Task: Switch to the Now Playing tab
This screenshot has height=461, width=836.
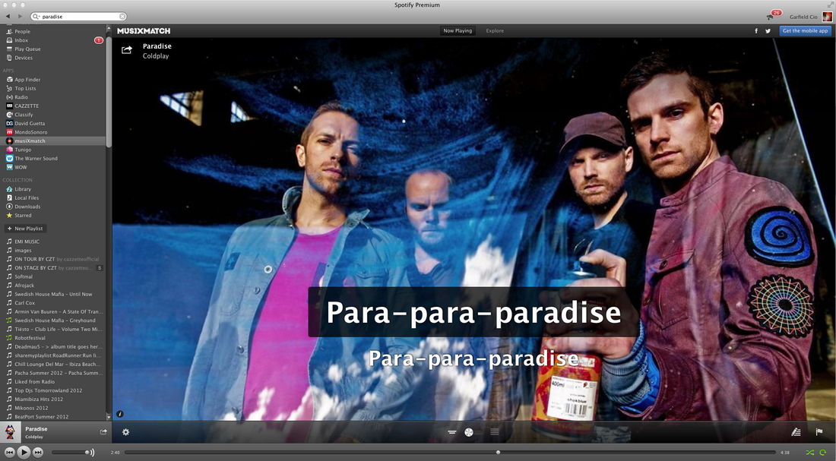Action: [458, 31]
